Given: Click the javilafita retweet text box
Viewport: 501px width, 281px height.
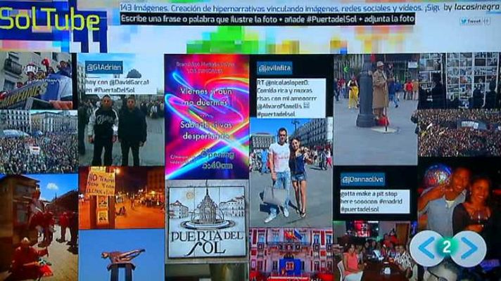Looking at the screenshot, I should 291,97.
